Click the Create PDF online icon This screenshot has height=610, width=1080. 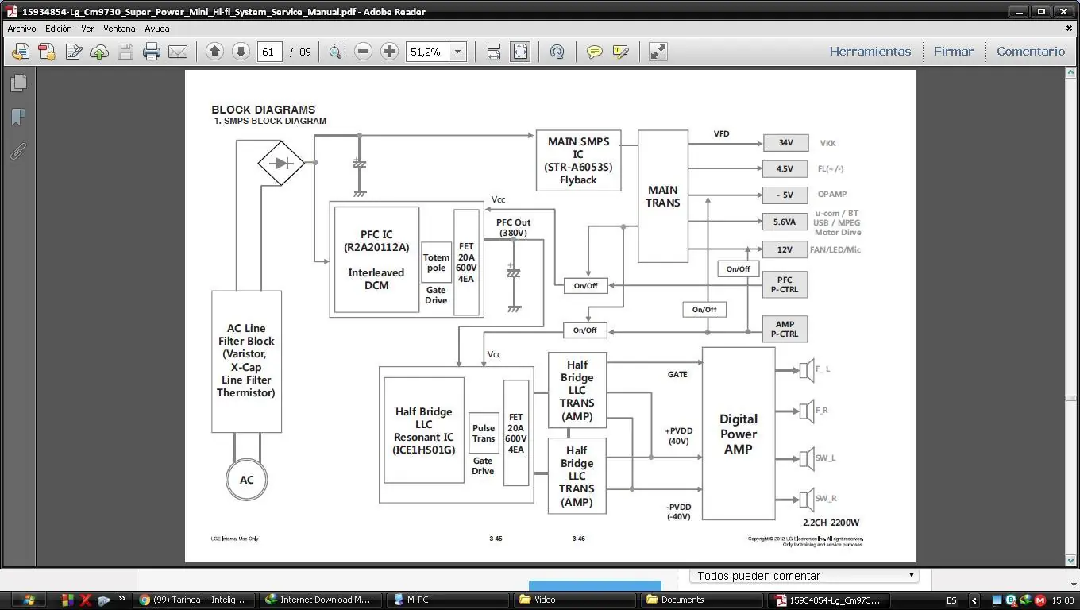click(x=47, y=52)
